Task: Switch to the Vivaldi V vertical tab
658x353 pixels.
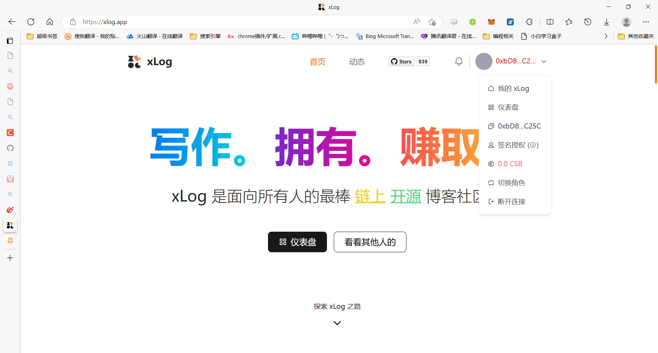Action: pos(10,179)
